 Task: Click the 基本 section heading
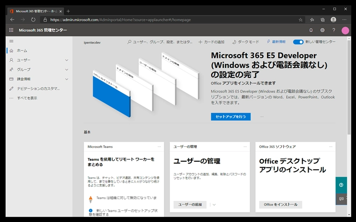click(x=87, y=132)
